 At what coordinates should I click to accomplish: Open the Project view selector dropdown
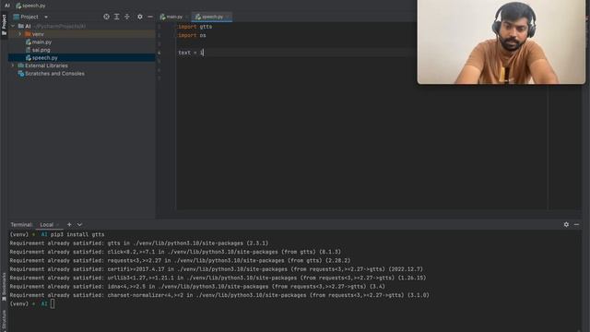tap(46, 17)
